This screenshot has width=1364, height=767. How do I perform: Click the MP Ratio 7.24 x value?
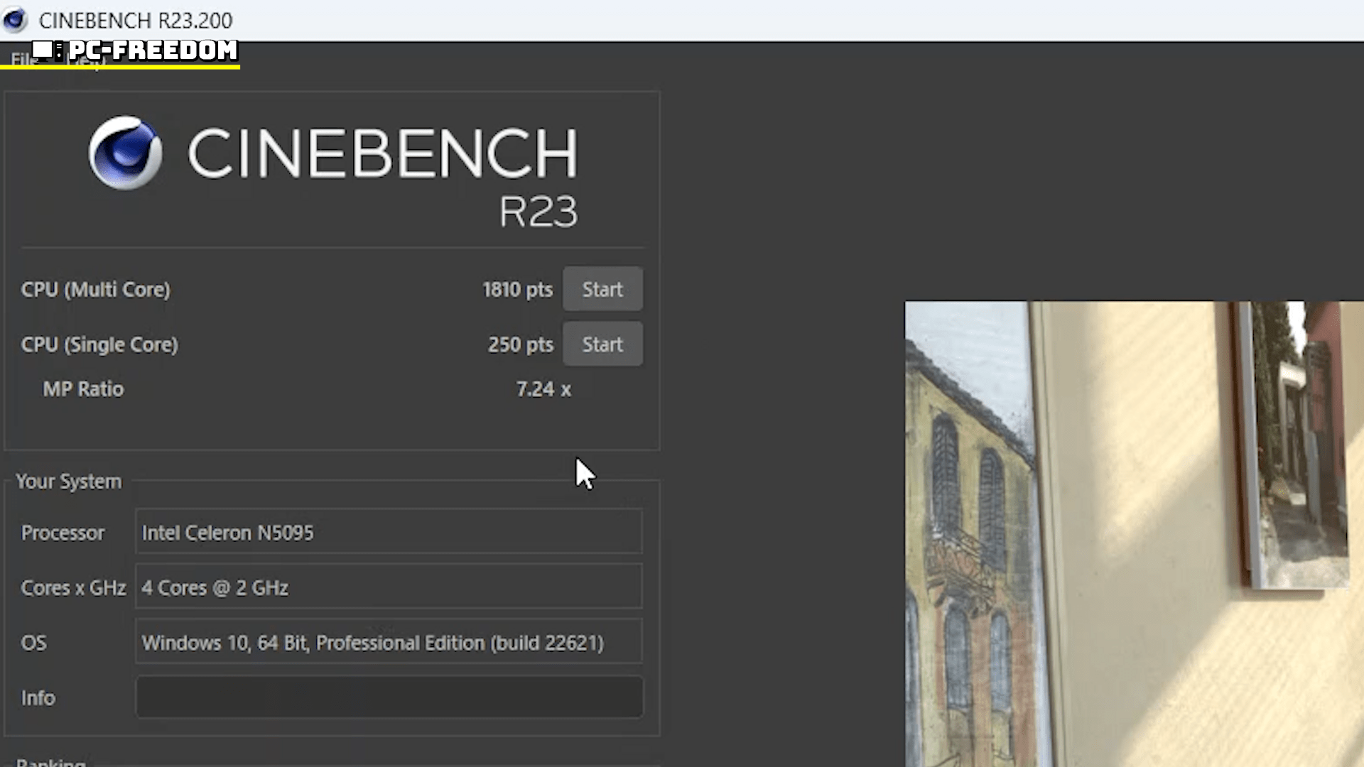543,389
